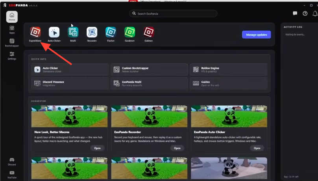Launch the Auto Clicker app icon
The height and width of the screenshot is (181, 318).
tap(54, 32)
